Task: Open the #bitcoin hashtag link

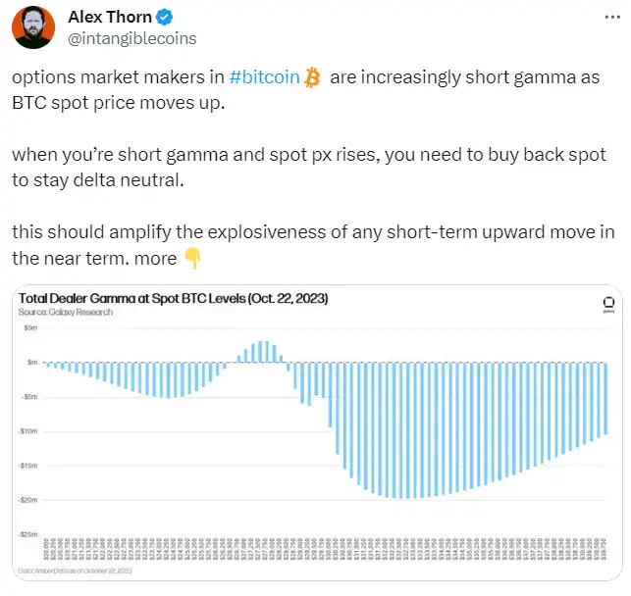Action: click(x=263, y=78)
